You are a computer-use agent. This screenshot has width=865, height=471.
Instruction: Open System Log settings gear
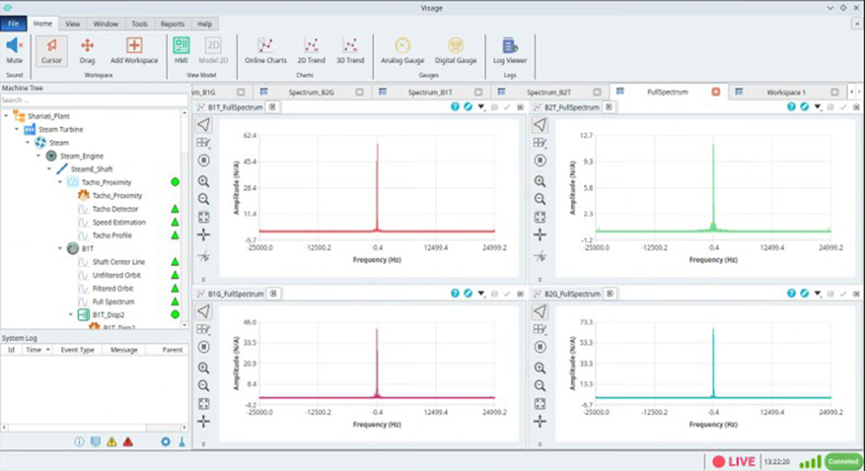166,441
